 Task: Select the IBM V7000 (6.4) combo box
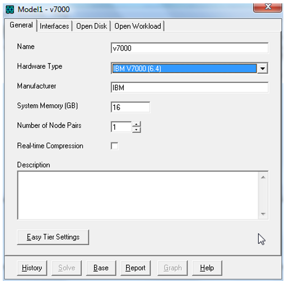(189, 68)
